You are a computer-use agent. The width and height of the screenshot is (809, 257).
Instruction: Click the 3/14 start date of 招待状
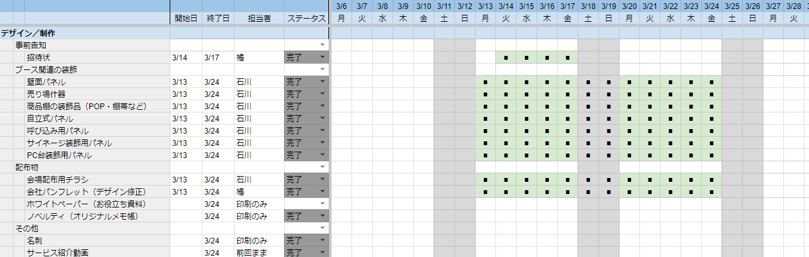179,58
